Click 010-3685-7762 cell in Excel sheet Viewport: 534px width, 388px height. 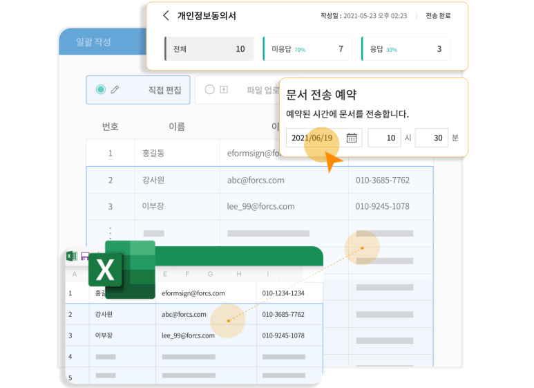(x=289, y=315)
